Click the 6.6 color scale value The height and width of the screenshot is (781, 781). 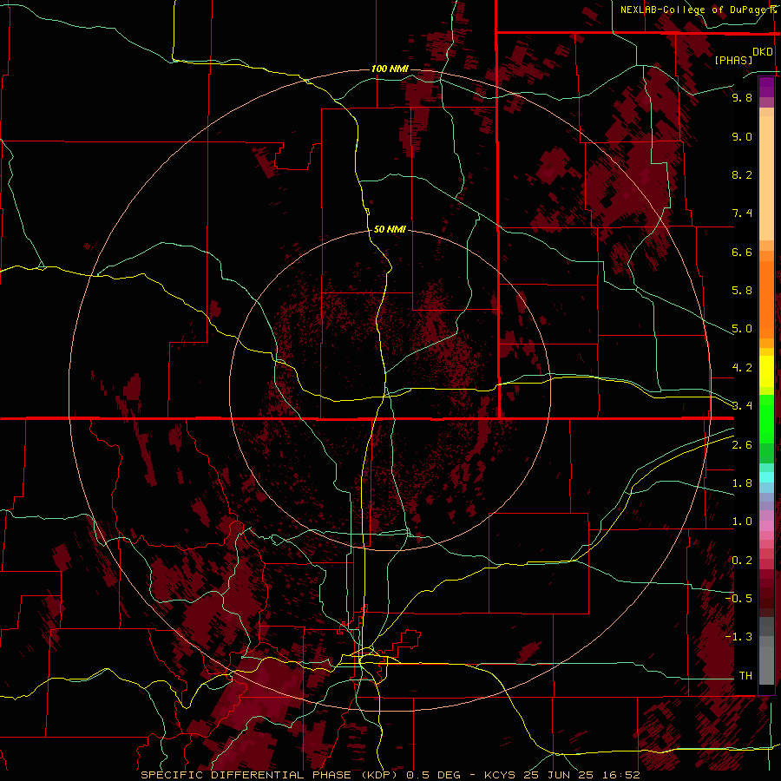tap(742, 252)
